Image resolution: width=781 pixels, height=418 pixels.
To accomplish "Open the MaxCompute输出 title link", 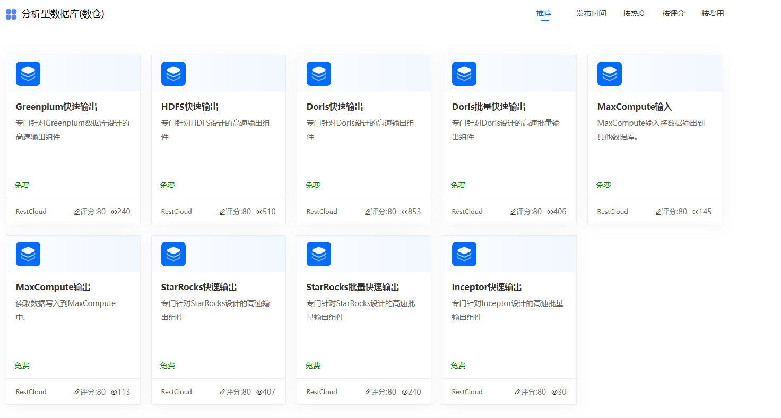I will (53, 287).
